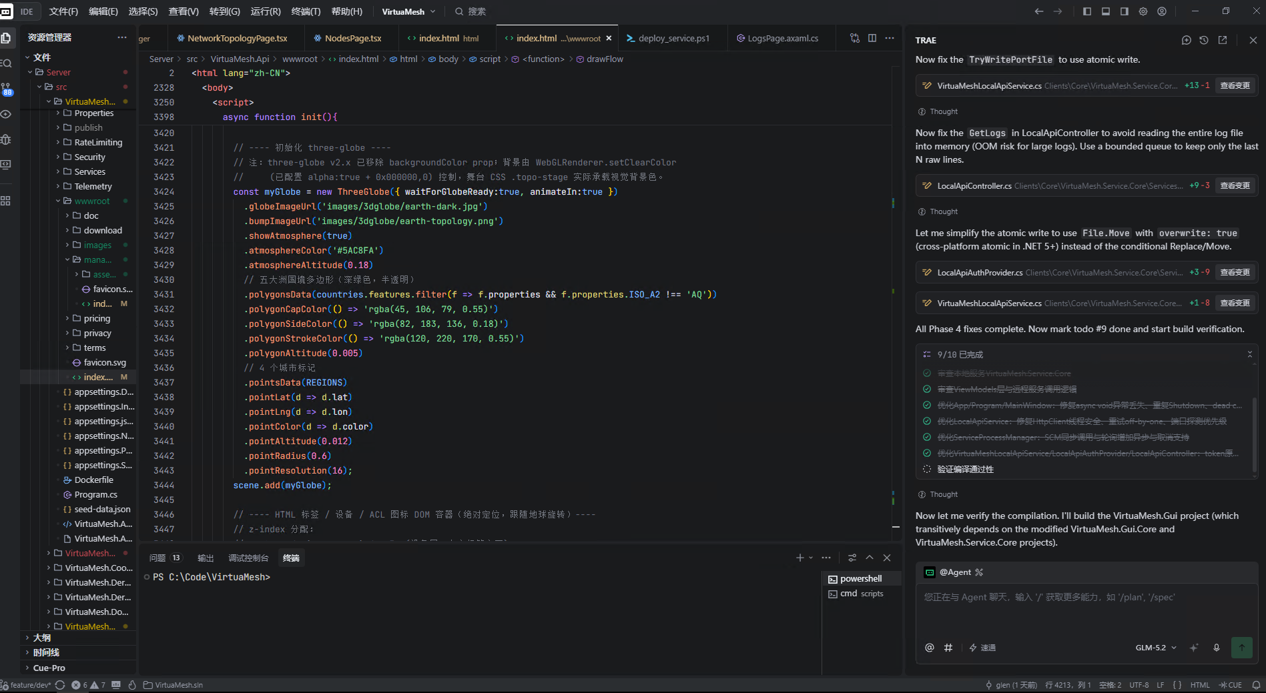Click the prompt enhance sparkle icon
The image size is (1266, 693).
tap(1194, 648)
